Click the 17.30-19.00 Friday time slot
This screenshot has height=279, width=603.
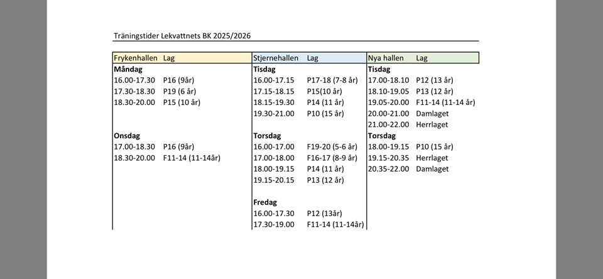click(x=273, y=224)
